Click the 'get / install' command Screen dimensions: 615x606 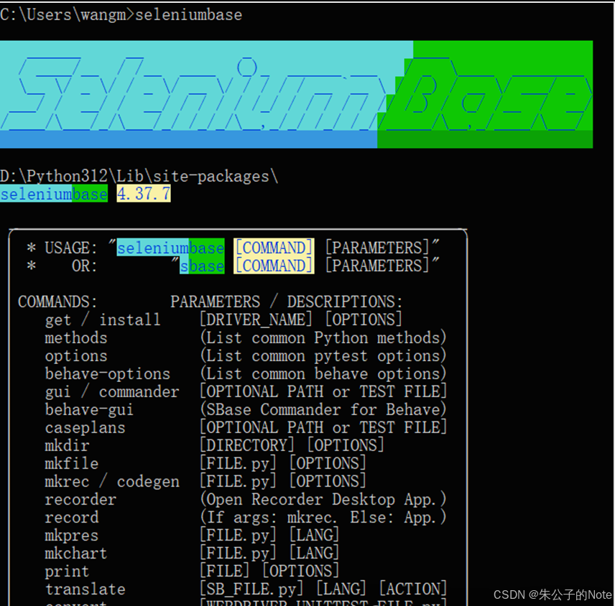tap(103, 320)
